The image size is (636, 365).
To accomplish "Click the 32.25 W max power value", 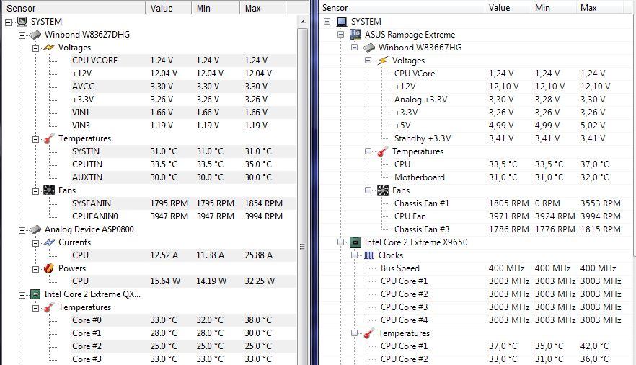I will (x=260, y=281).
